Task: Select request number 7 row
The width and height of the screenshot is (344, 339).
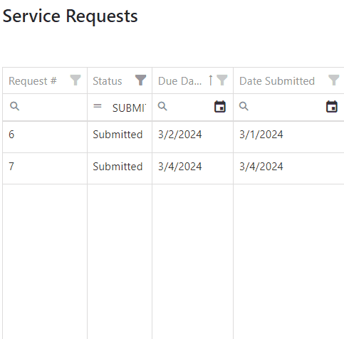Action: click(173, 168)
